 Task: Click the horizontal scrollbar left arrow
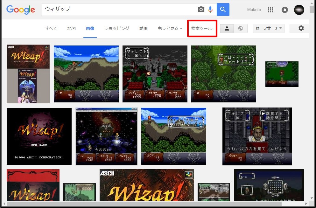point(4,204)
